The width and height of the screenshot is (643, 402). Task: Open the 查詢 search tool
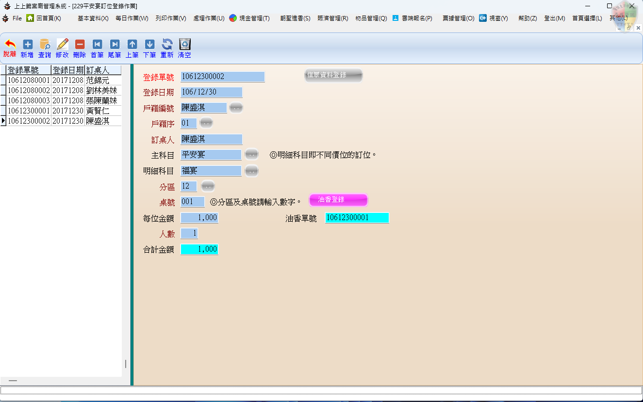tap(45, 45)
